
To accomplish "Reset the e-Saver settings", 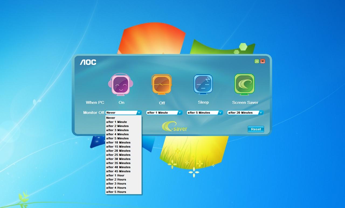I will (256, 129).
